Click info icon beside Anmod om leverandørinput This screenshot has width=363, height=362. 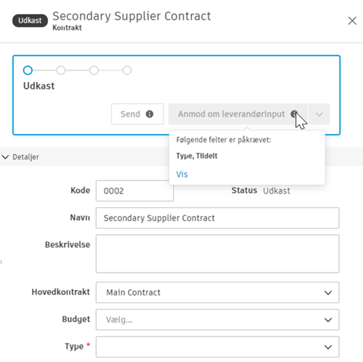[x=294, y=114]
